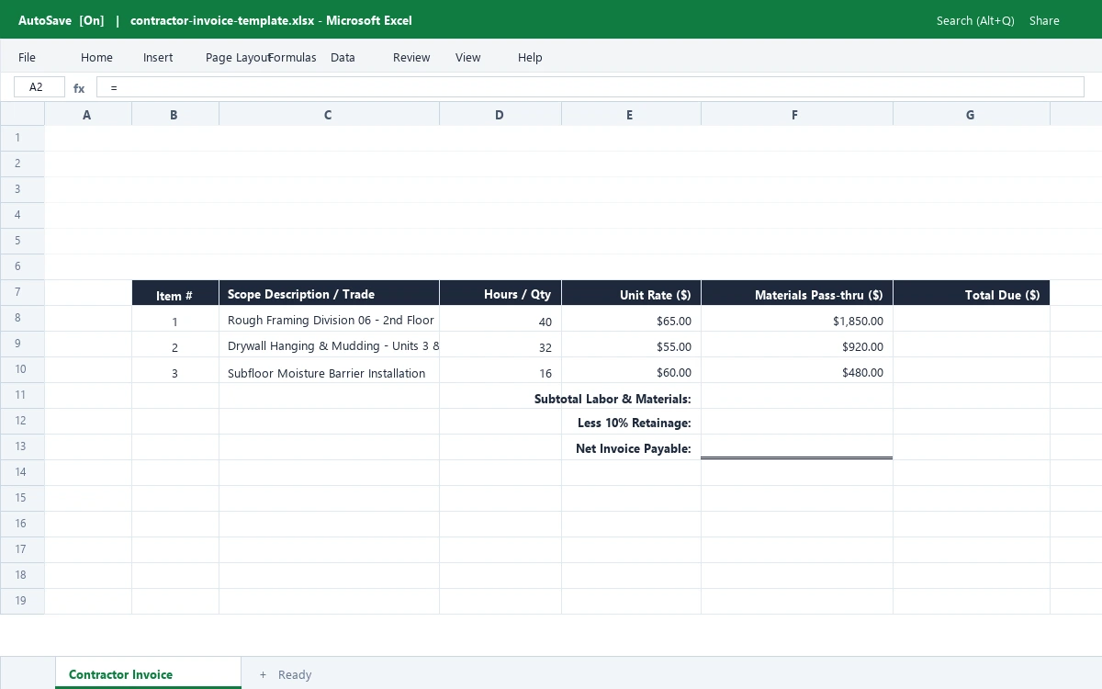Screen dimensions: 1102x689
Task: Select column A header
Action: point(87,115)
